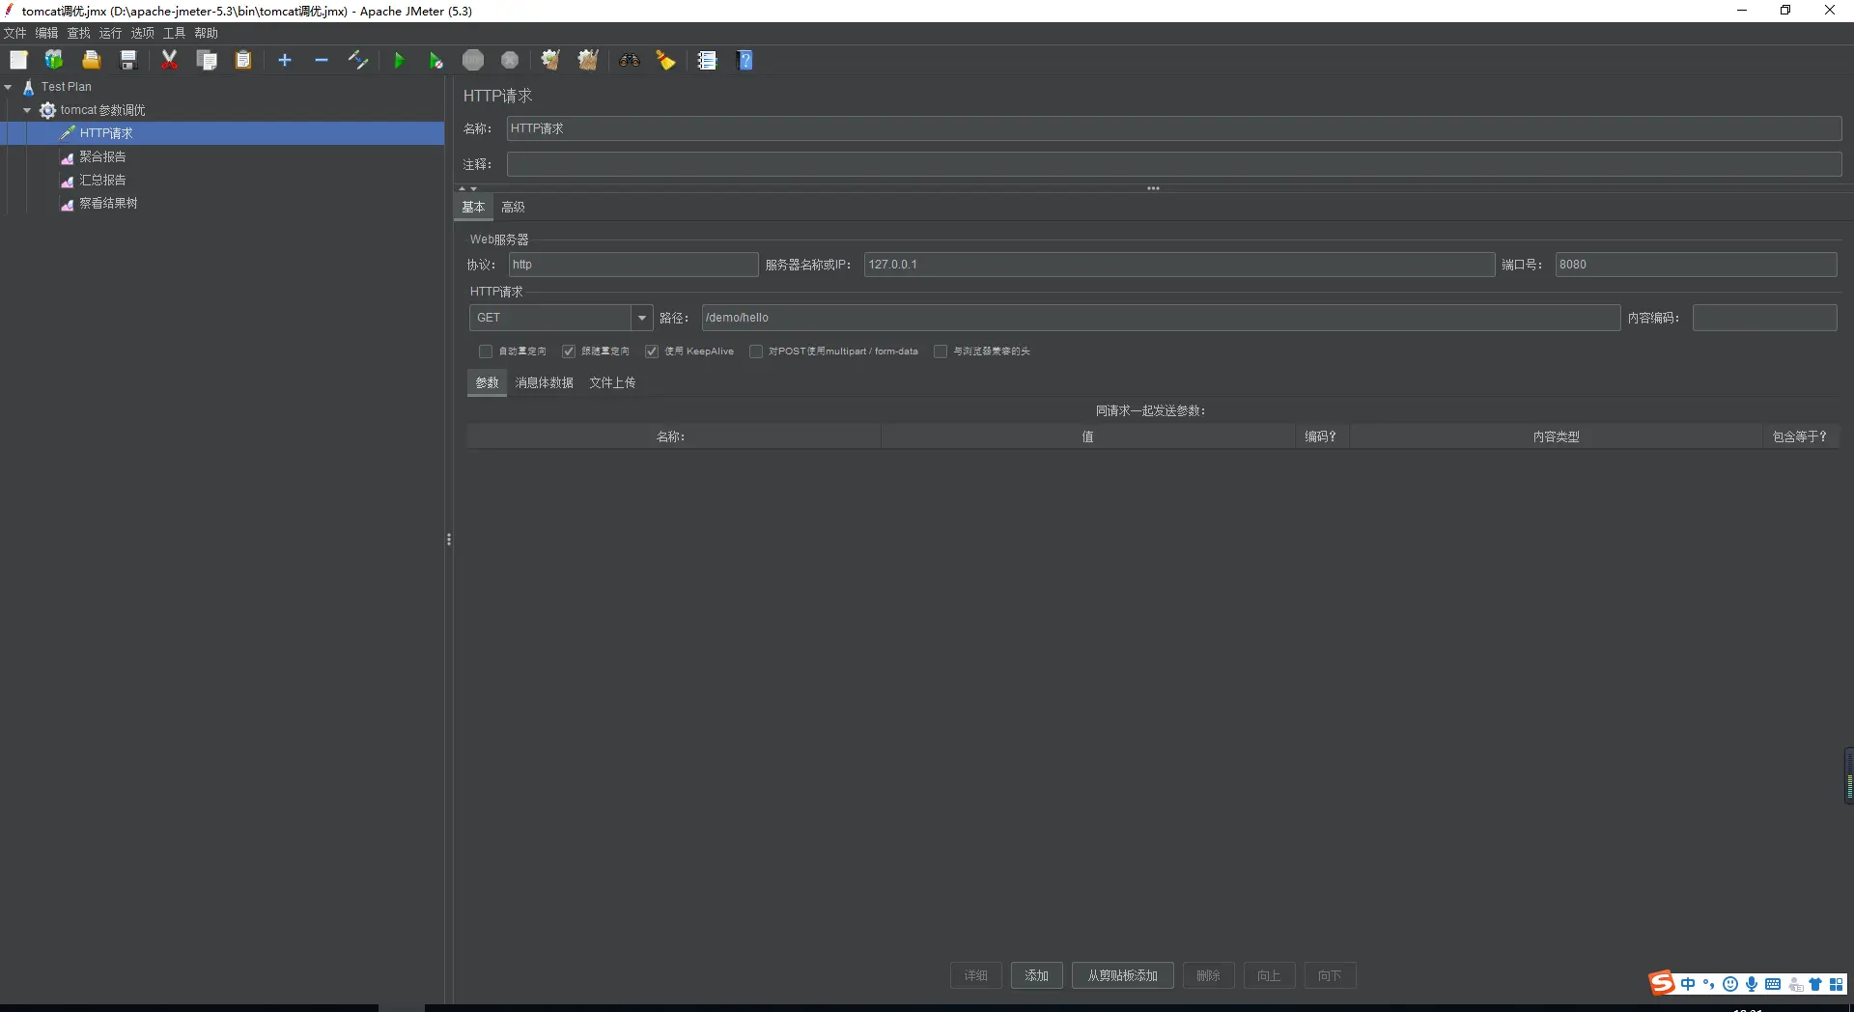The width and height of the screenshot is (1854, 1012).
Task: Select the 基本 tab
Action: [x=473, y=207]
